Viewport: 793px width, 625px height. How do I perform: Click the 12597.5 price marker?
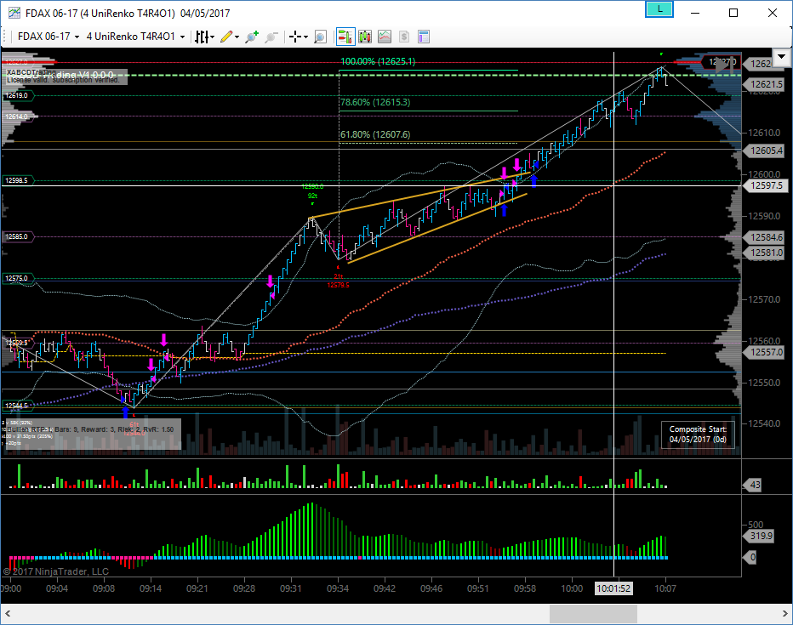[764, 185]
